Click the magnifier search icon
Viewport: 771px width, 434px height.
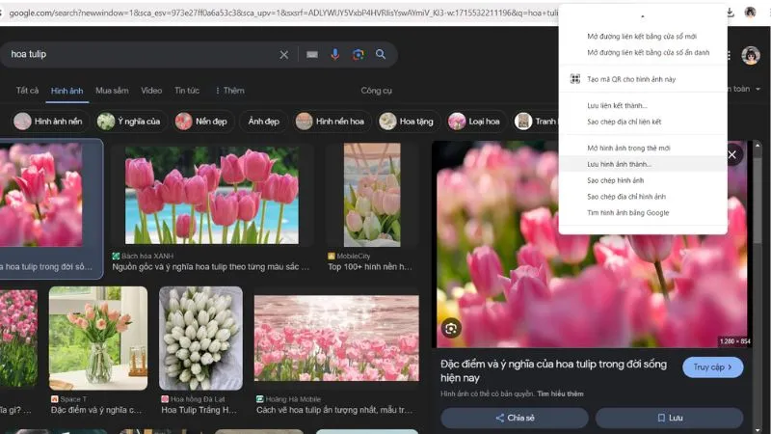[x=381, y=55]
